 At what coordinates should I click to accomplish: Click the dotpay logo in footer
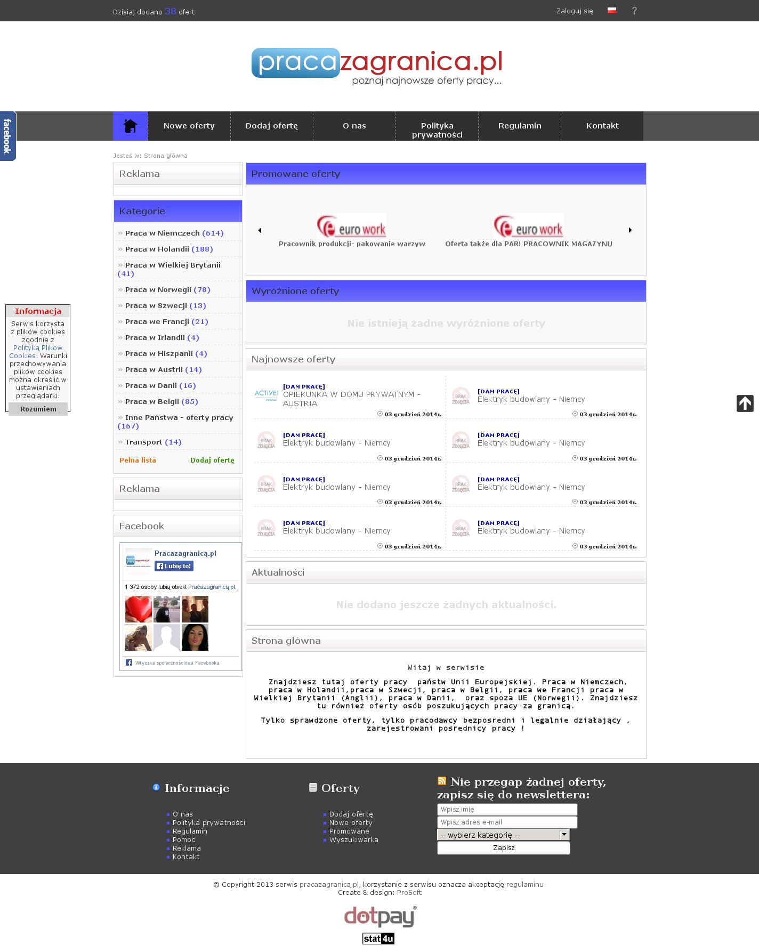click(x=379, y=917)
